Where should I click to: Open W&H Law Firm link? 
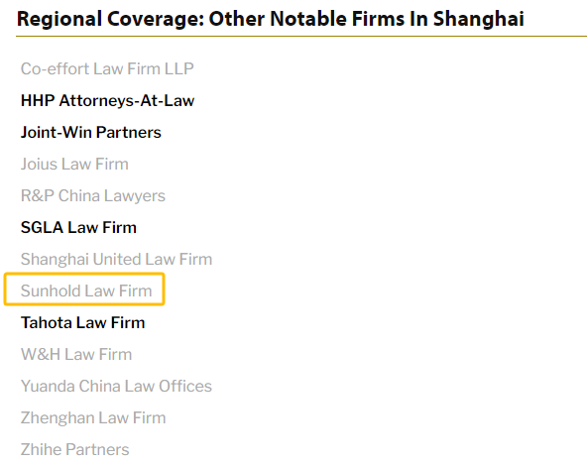pyautogui.click(x=76, y=354)
